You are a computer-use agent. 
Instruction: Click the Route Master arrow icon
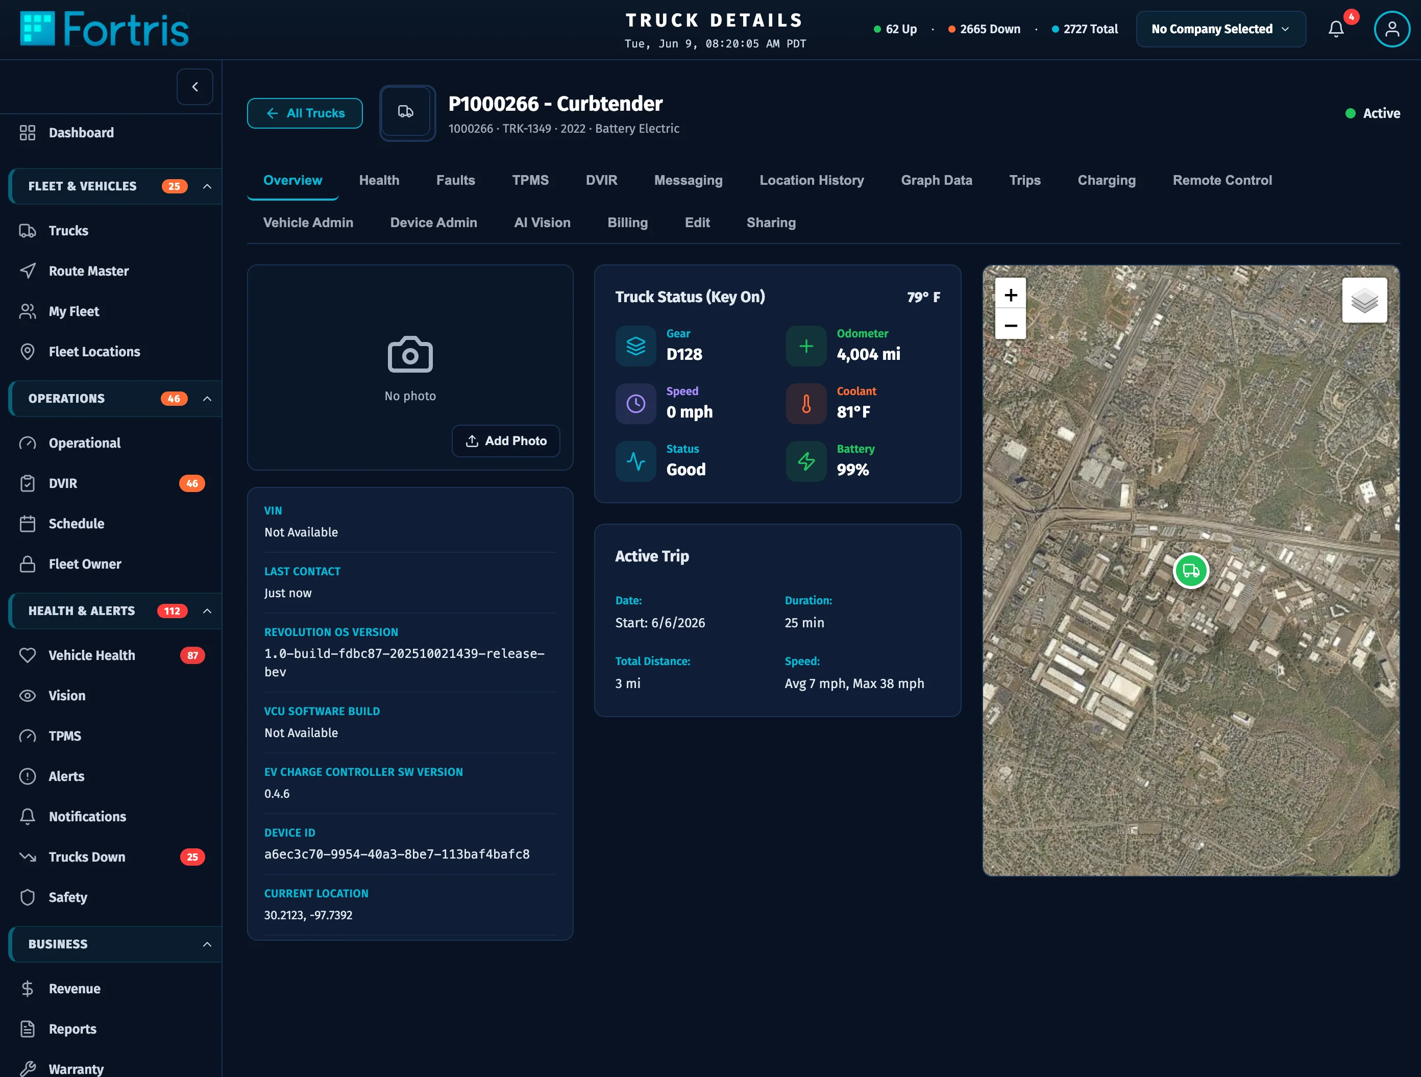pos(28,271)
